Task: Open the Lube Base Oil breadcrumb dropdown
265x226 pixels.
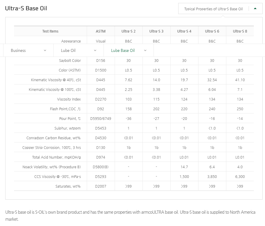Action: click(x=129, y=50)
